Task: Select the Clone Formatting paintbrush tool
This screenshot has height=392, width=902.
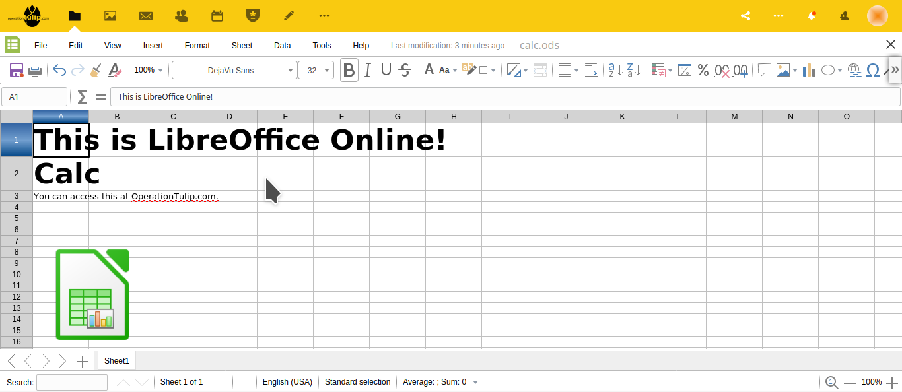Action: [96, 70]
